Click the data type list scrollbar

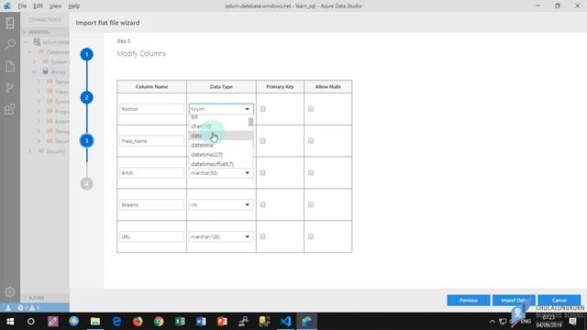[x=250, y=122]
